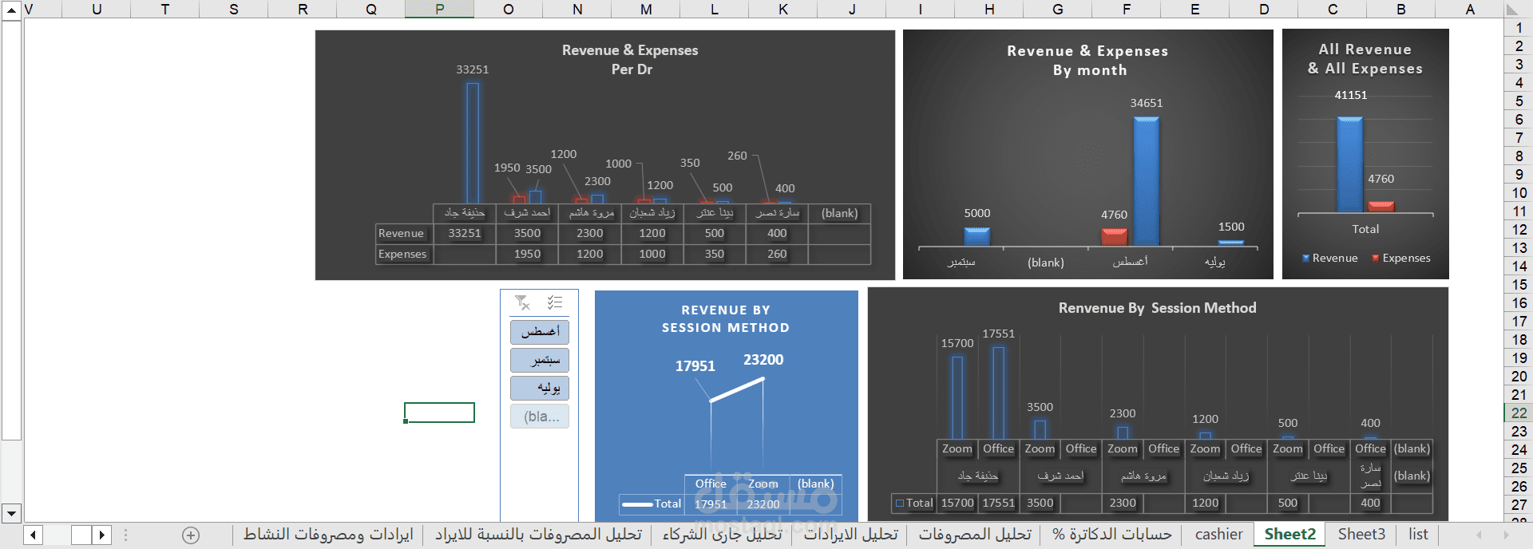Select column A header
The image size is (1533, 549).
tap(1470, 10)
